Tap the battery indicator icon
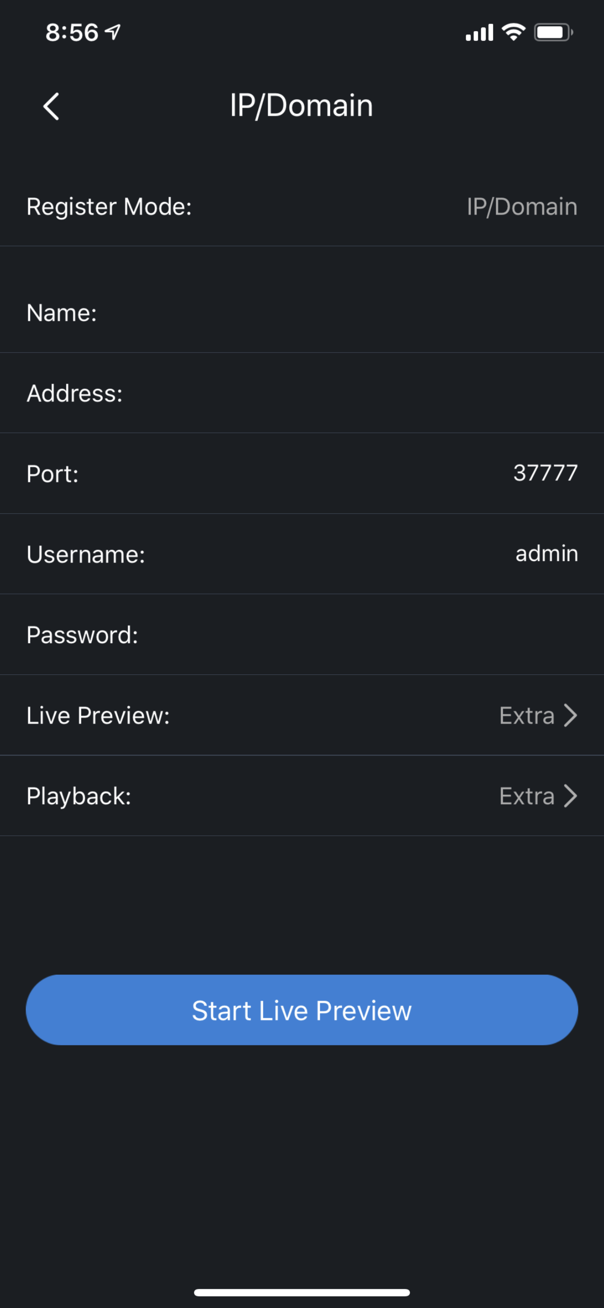This screenshot has height=1308, width=604. point(553,33)
